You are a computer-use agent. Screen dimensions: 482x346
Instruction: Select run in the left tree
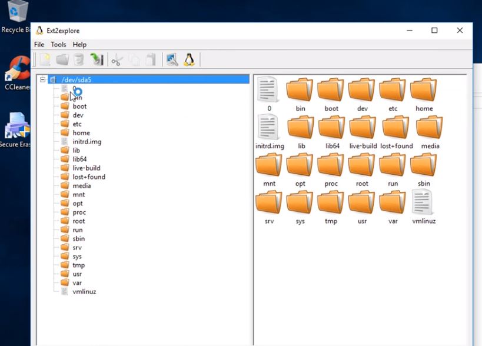(78, 230)
